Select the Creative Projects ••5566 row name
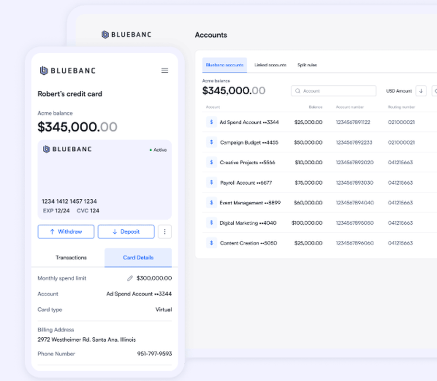Image resolution: width=437 pixels, height=381 pixels. click(247, 163)
